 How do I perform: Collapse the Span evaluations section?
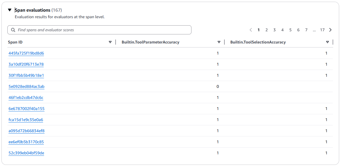10,9
